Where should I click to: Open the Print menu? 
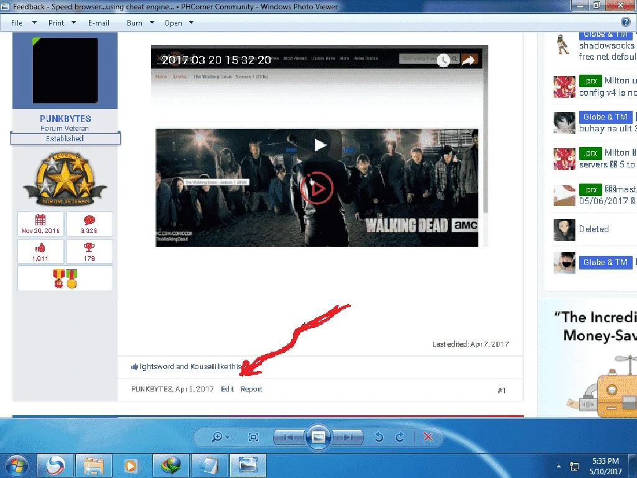[56, 23]
